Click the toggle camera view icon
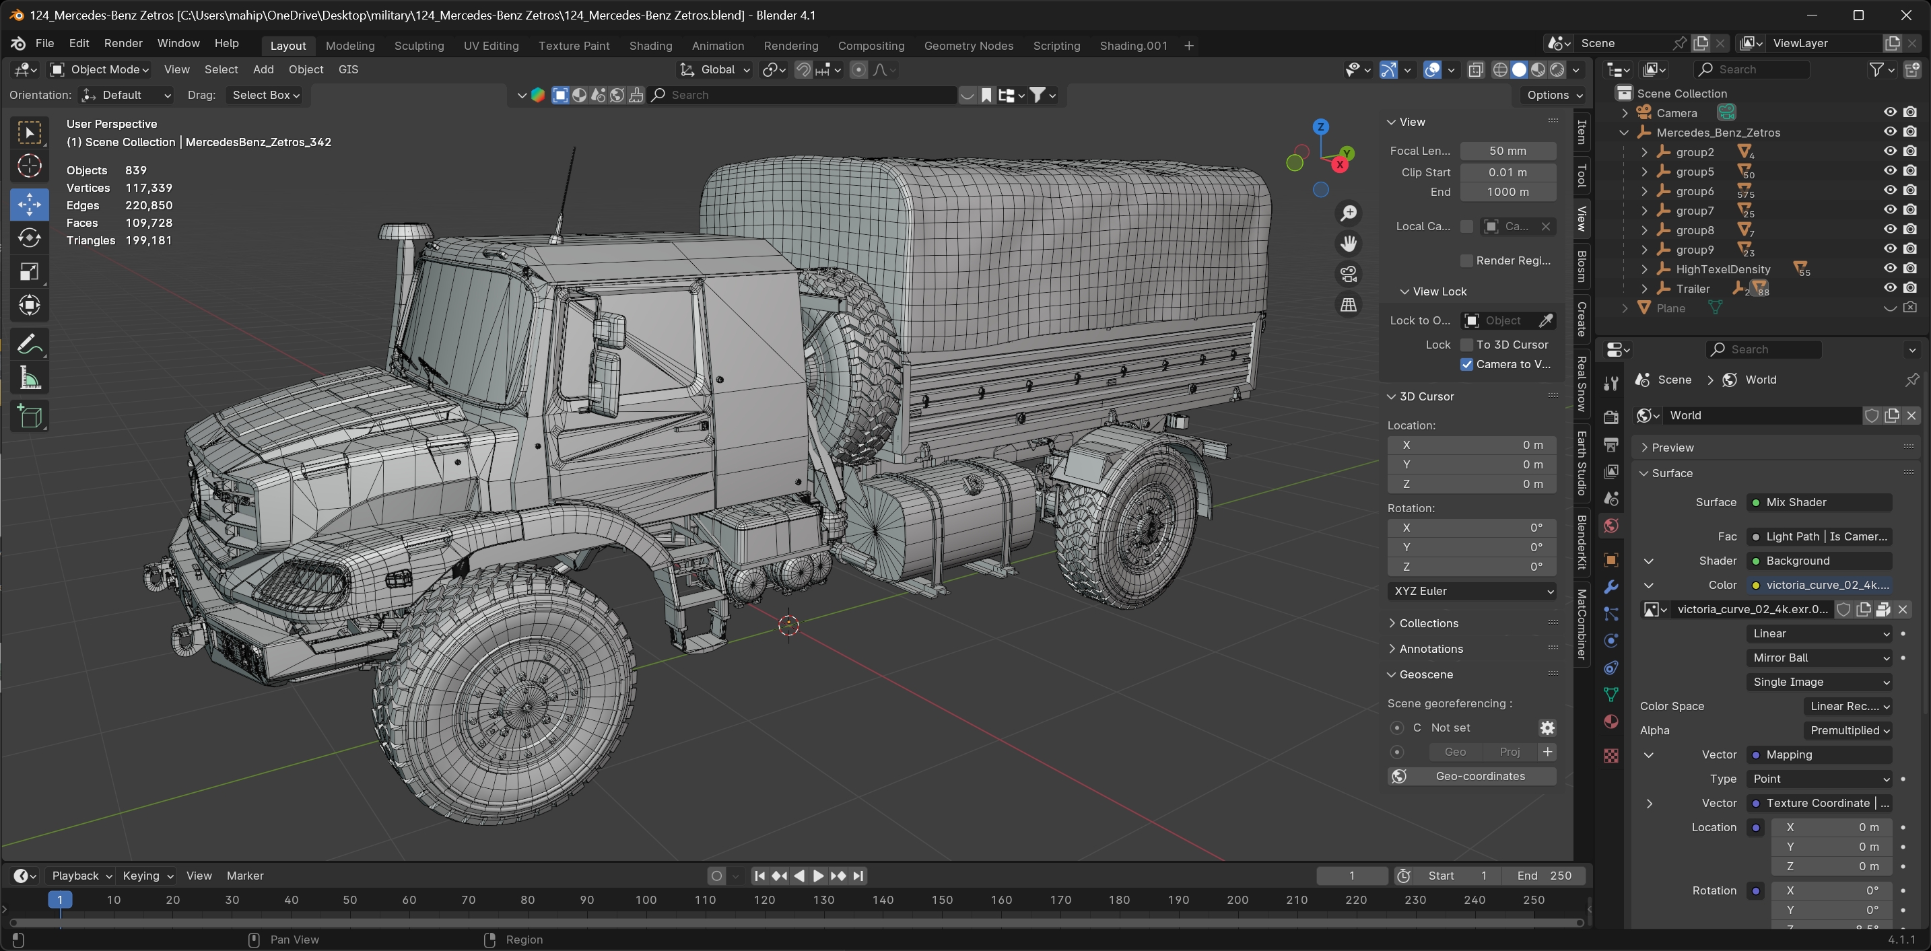The image size is (1931, 951). pos(1349,275)
